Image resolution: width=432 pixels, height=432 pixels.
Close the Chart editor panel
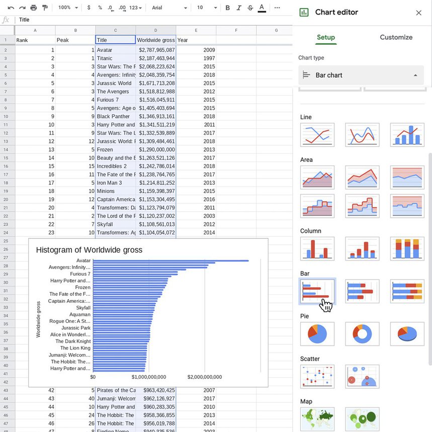pyautogui.click(x=418, y=13)
